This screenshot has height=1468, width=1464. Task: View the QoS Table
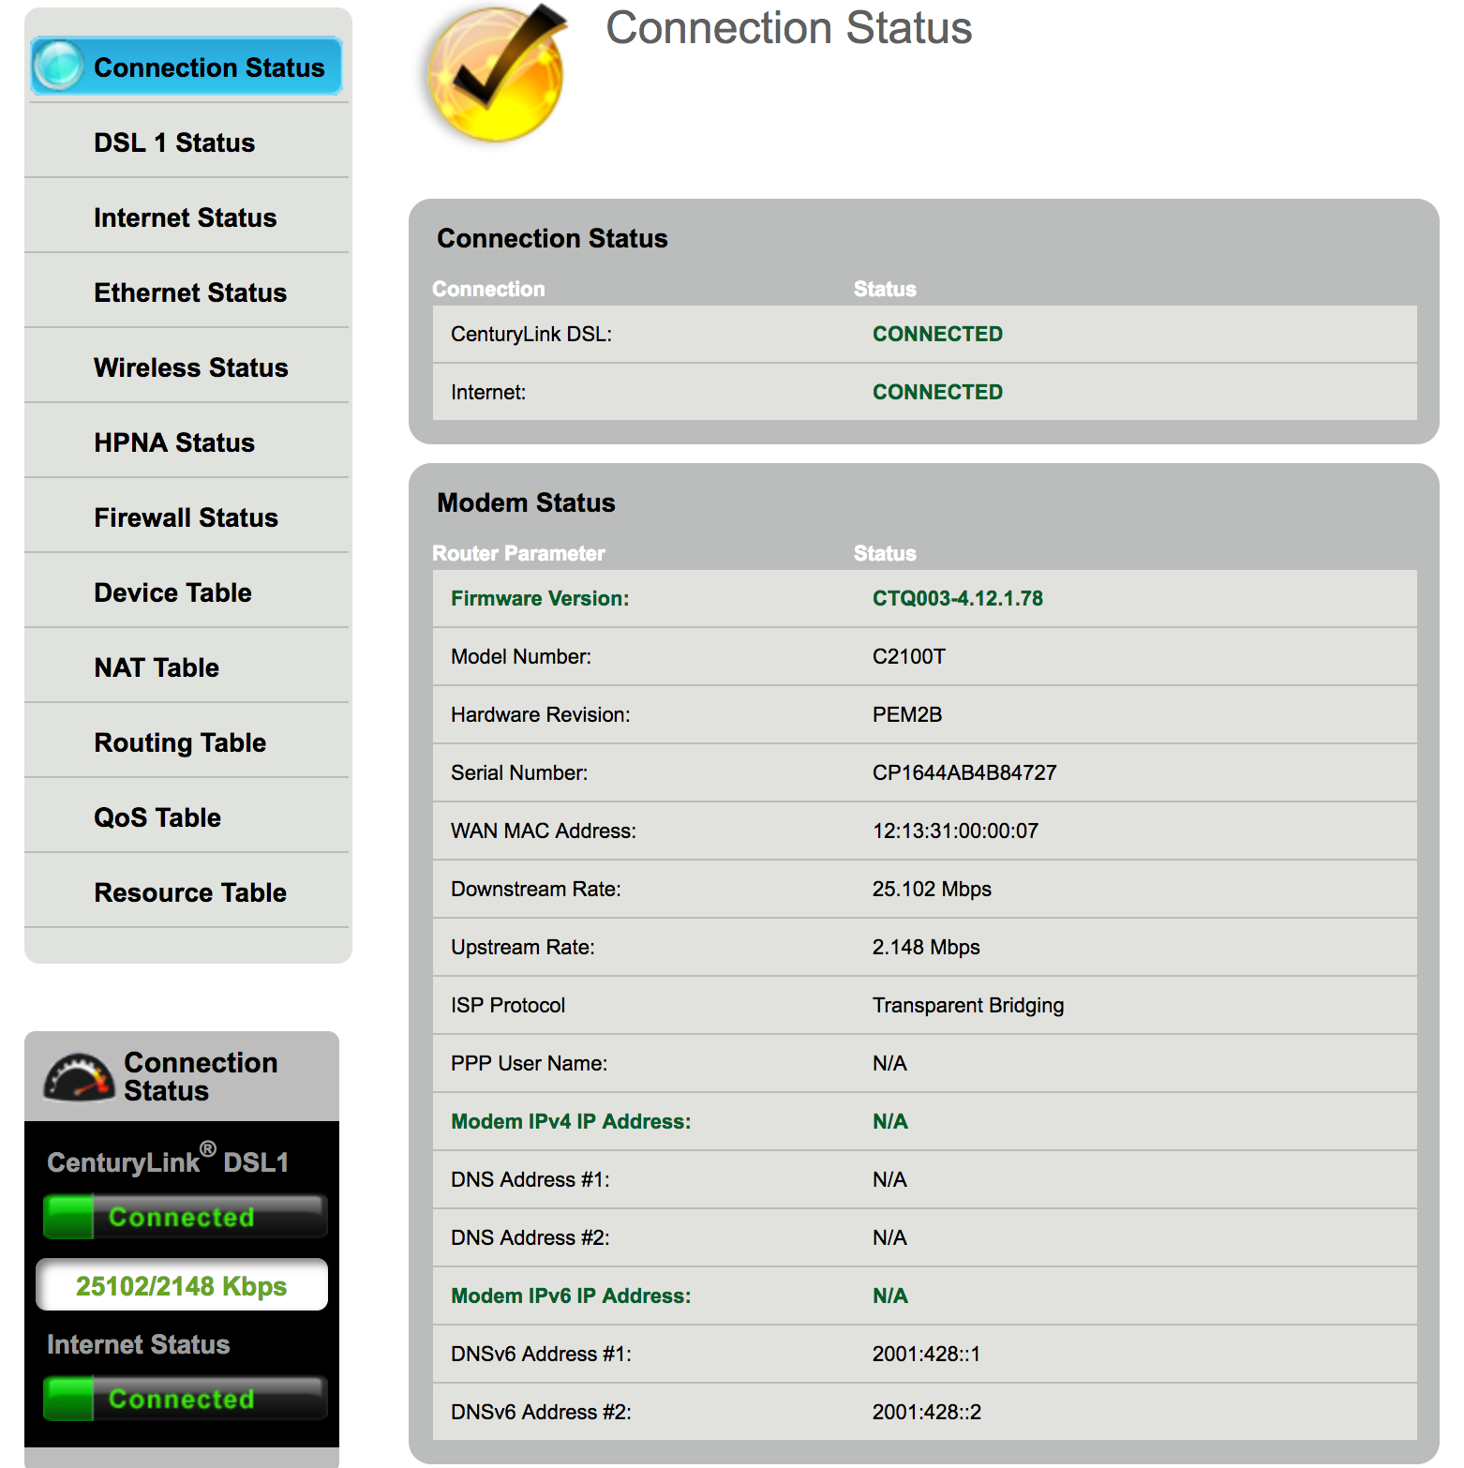pos(157,817)
